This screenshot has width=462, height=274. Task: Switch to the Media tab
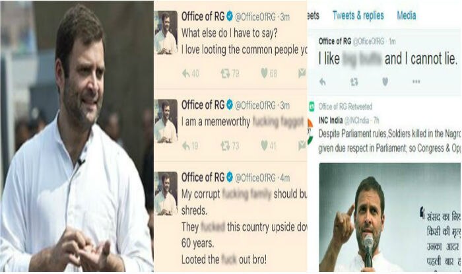(407, 15)
